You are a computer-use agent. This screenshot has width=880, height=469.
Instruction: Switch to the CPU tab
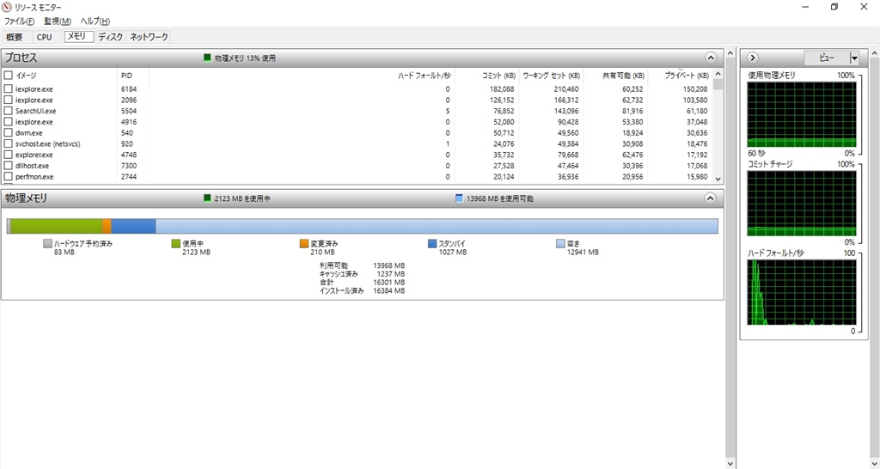click(x=45, y=37)
